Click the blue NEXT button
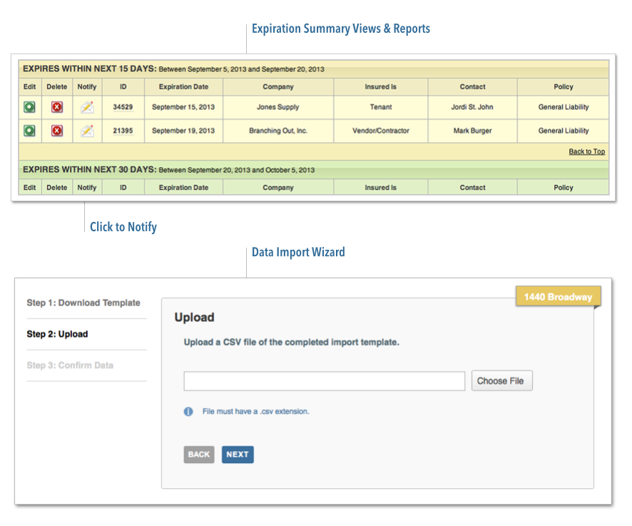Screen dimensions: 632x526 (238, 455)
